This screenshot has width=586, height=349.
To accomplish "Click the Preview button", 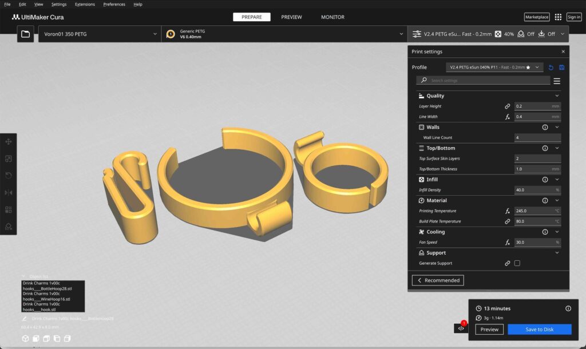I will coord(489,329).
